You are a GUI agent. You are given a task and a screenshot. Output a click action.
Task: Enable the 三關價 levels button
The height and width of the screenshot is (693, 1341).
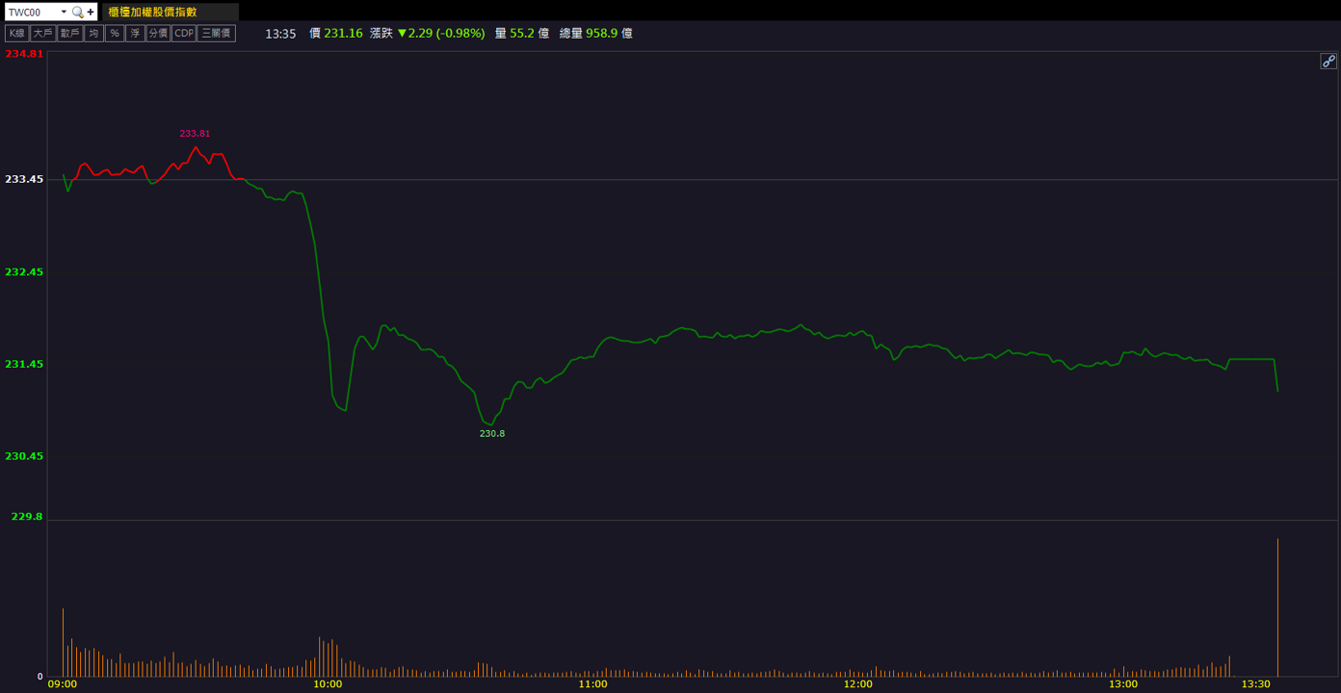(216, 33)
